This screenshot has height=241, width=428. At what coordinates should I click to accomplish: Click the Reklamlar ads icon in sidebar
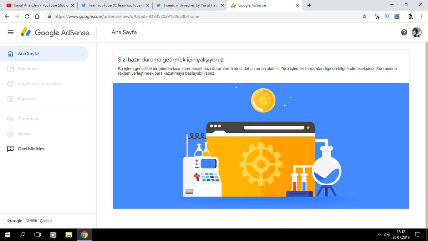(x=10, y=69)
